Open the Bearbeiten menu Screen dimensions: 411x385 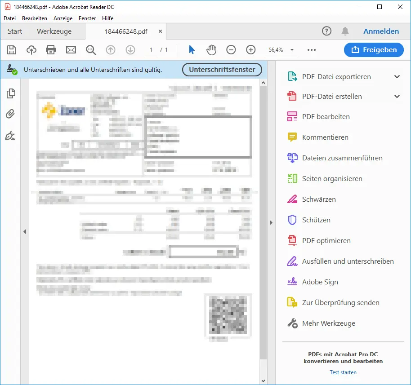point(35,18)
